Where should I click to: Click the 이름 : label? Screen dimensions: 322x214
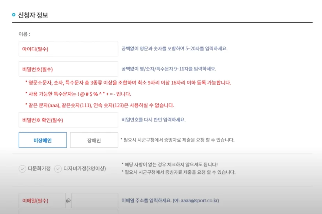[x=25, y=34]
